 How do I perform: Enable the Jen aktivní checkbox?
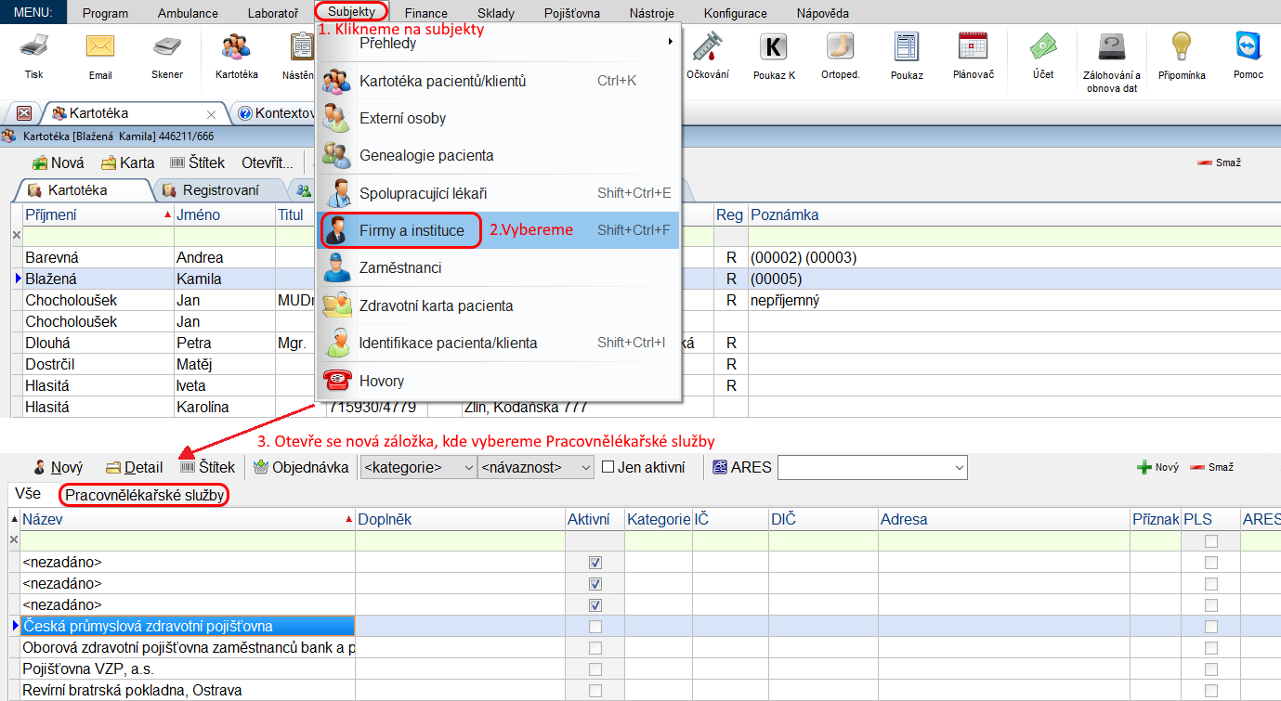[608, 467]
